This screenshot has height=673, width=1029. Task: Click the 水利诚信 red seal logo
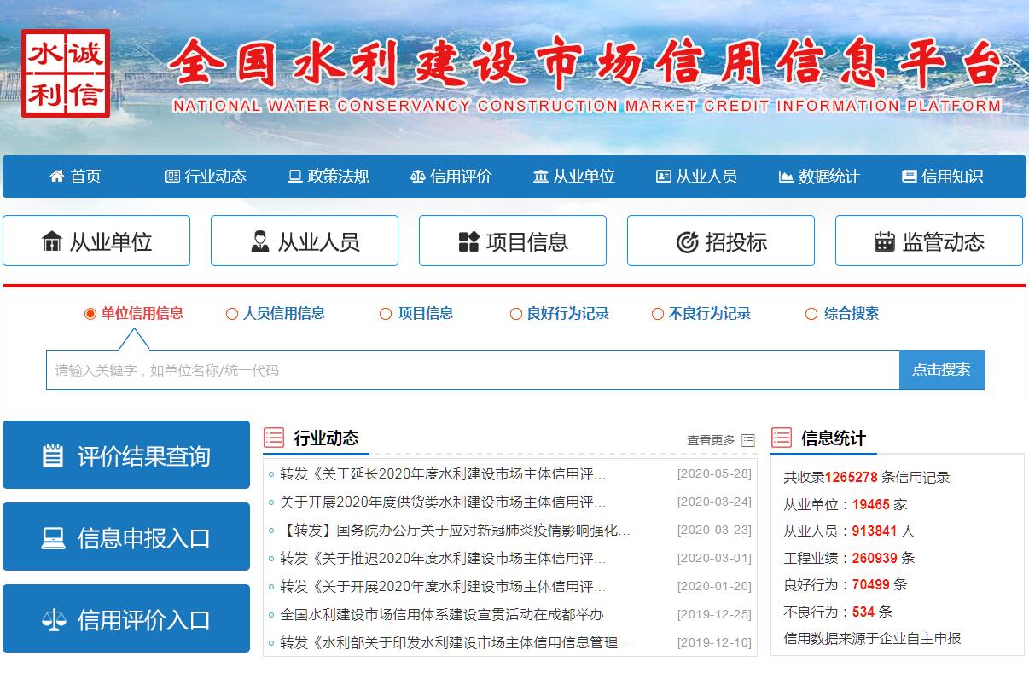(x=66, y=73)
